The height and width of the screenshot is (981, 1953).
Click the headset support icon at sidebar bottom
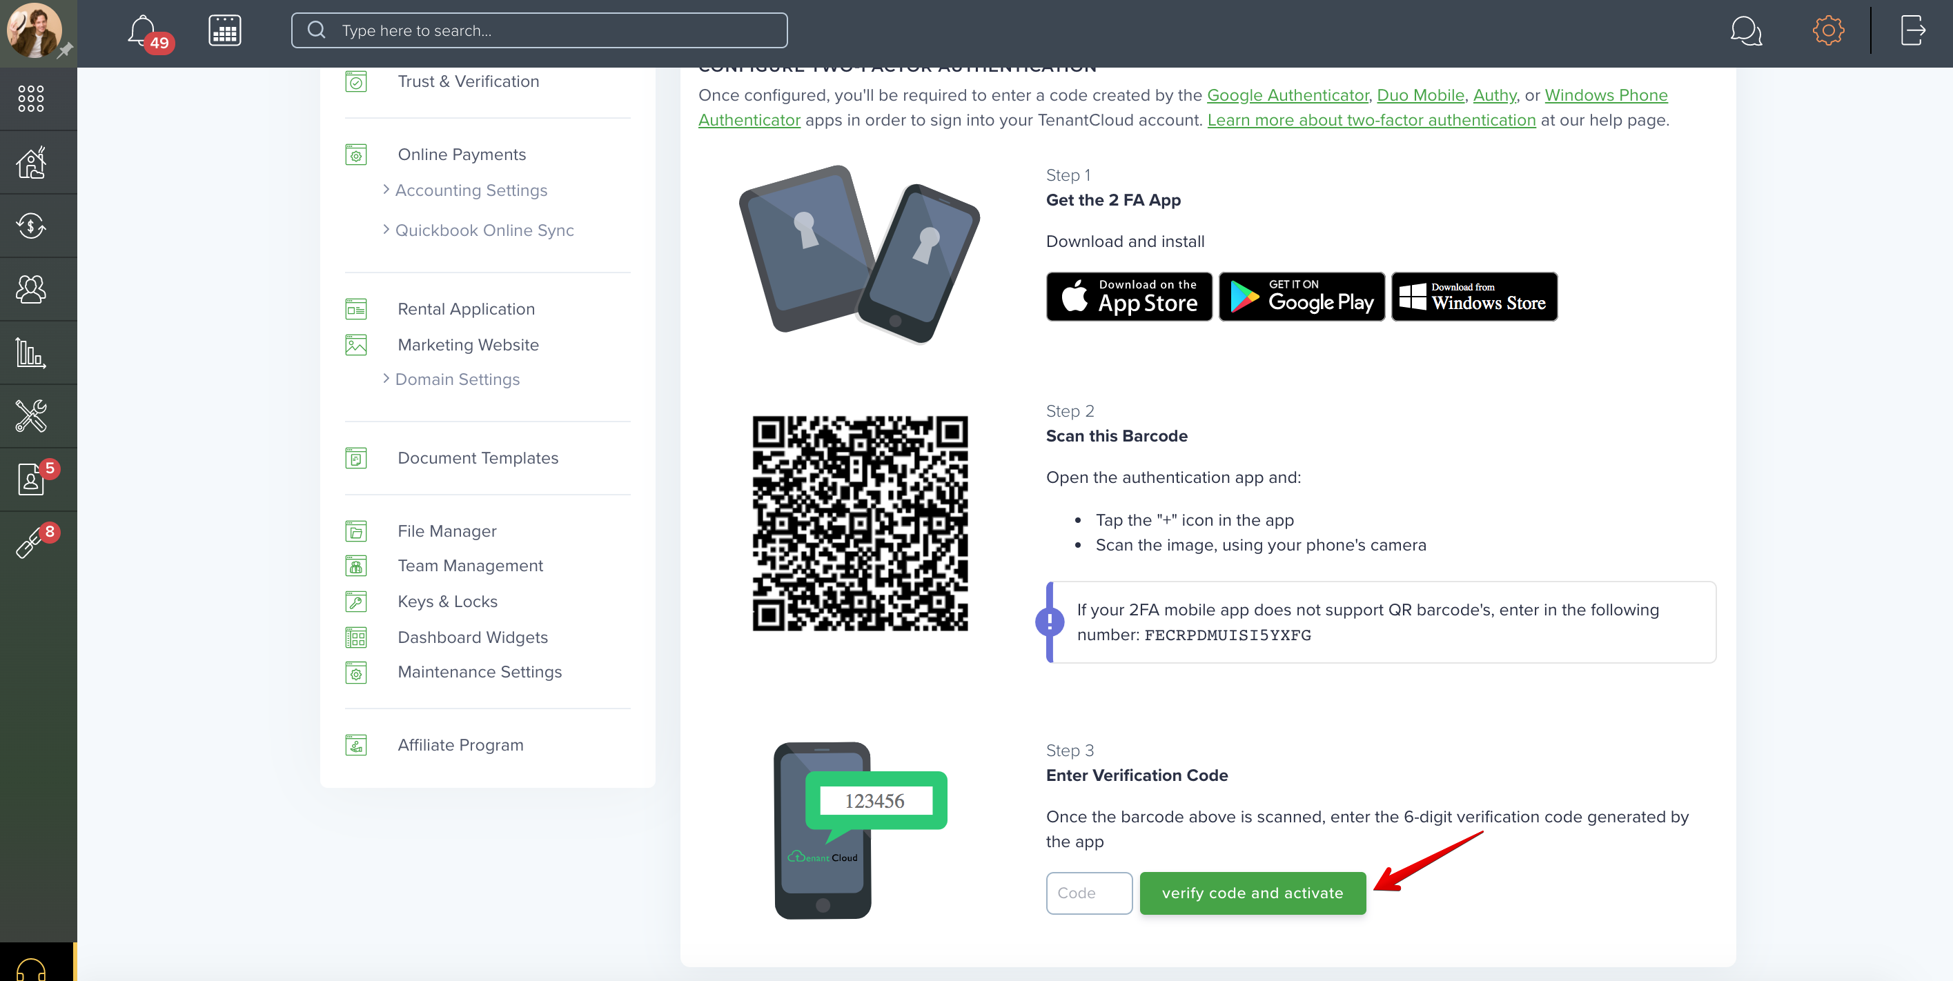[x=31, y=968]
